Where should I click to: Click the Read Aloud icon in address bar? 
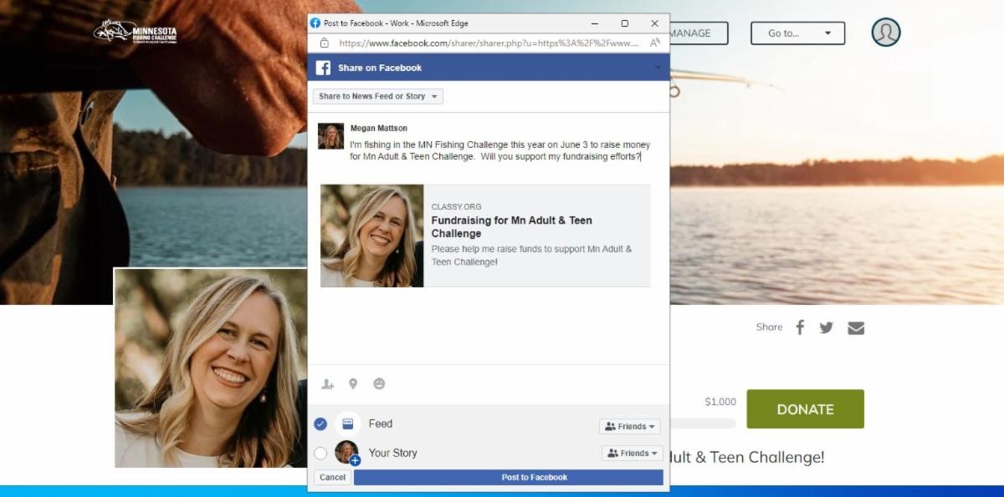pos(654,43)
